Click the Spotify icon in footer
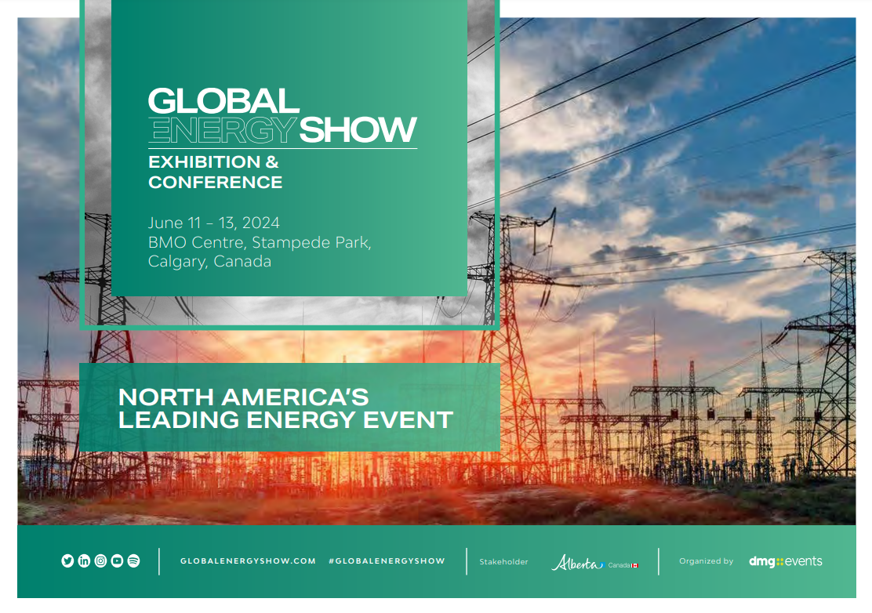 point(133,560)
